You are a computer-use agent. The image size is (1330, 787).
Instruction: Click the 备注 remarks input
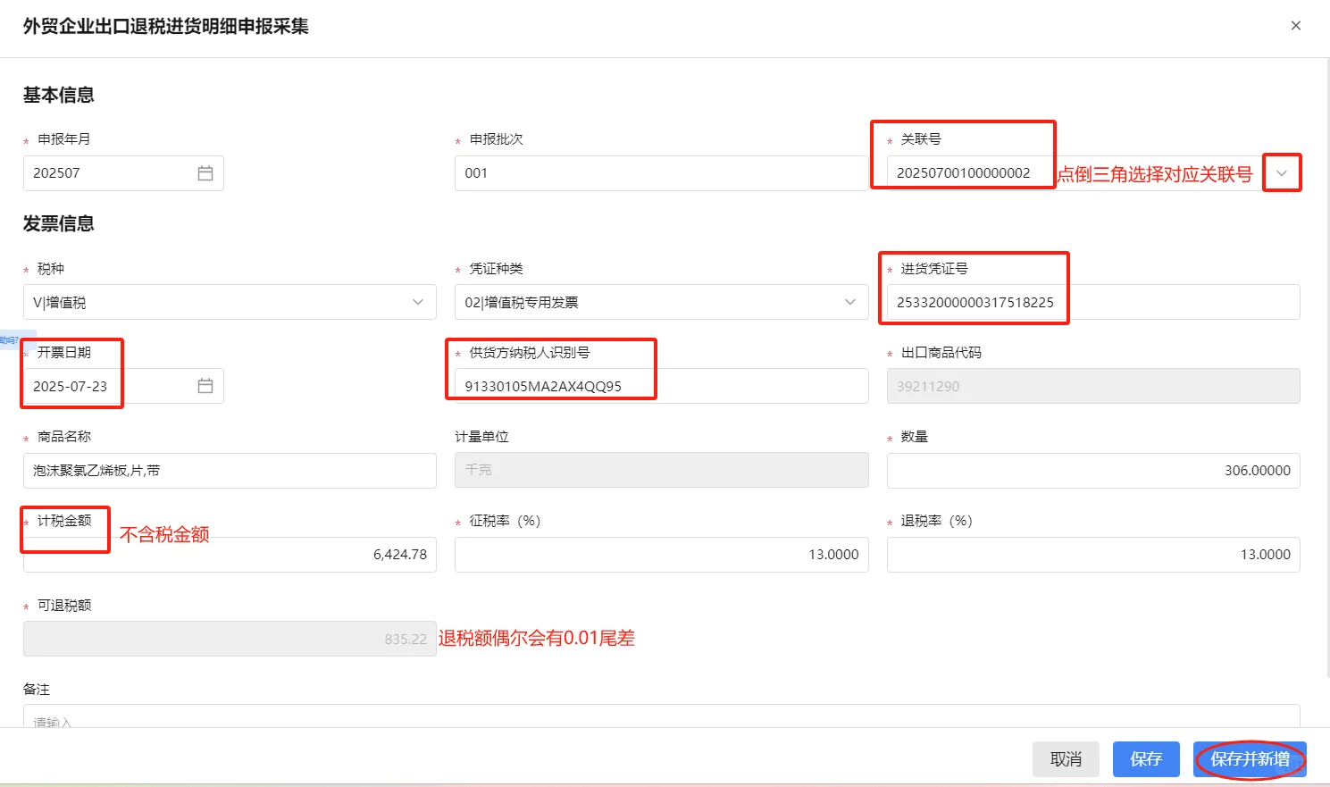tap(661, 722)
